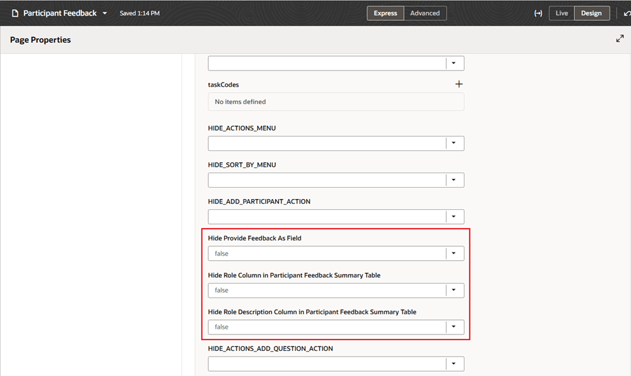Click the Saved 1:14 PM status text
This screenshot has width=631, height=376.
tap(140, 13)
